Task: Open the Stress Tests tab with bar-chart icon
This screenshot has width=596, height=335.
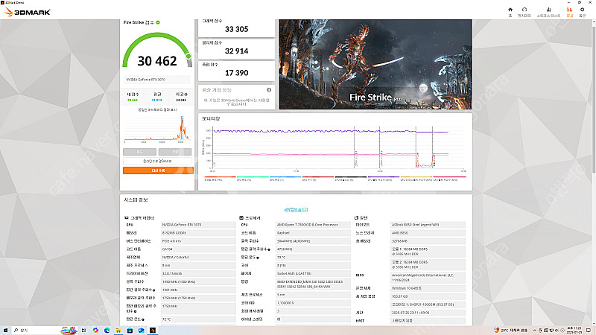Action: tap(548, 12)
